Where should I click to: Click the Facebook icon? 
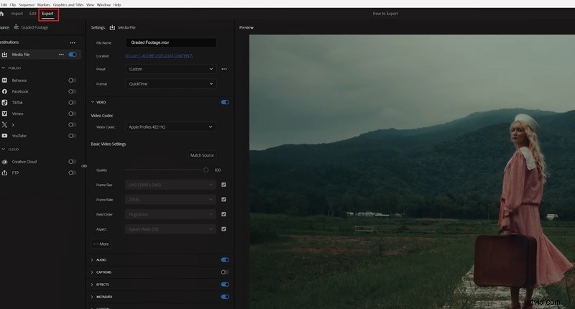4,91
